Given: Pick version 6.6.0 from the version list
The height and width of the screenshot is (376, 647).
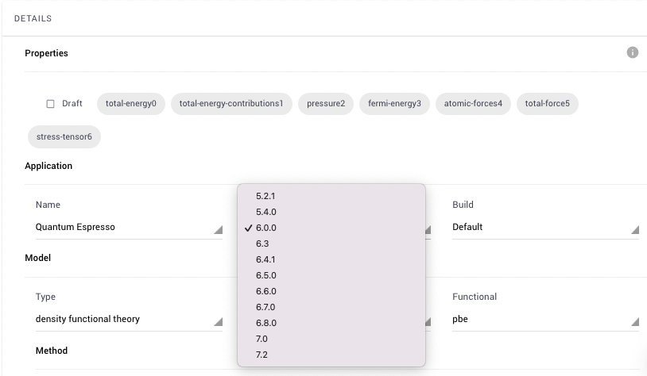Looking at the screenshot, I should pos(331,291).
